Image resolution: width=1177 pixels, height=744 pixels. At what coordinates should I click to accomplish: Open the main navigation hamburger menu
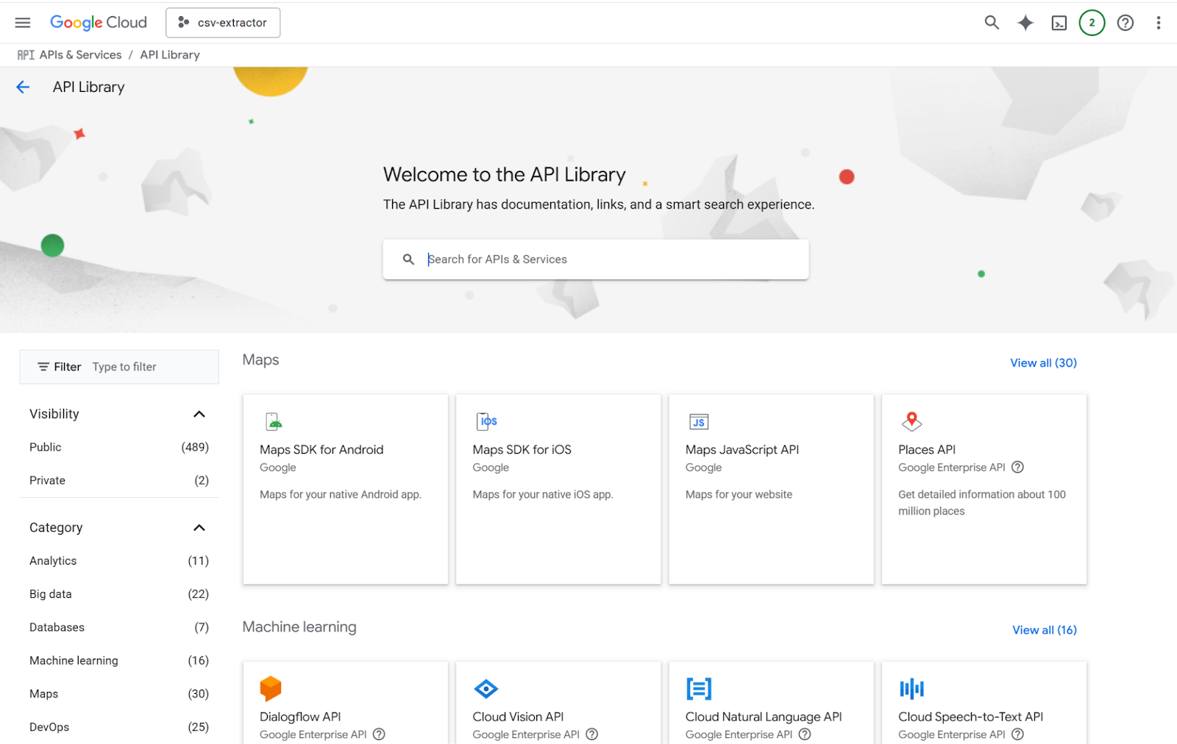coord(23,23)
